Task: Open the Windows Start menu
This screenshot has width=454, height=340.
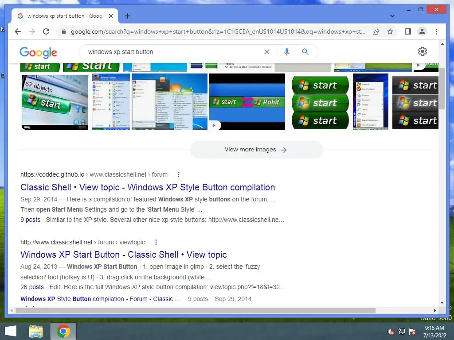Action: pos(11,331)
